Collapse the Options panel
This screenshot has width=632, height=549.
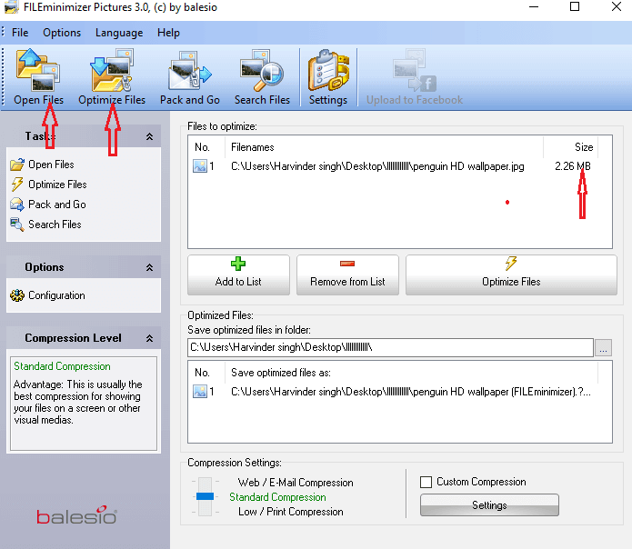pos(149,267)
